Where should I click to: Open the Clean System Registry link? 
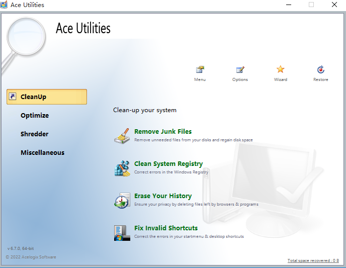tap(168, 164)
